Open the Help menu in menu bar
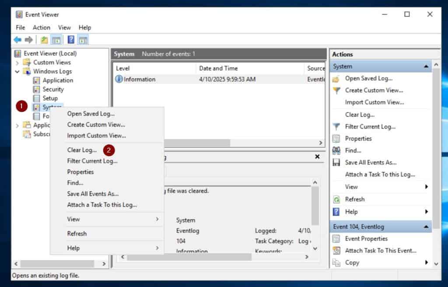Viewport: 448px width, 287px height. point(84,28)
